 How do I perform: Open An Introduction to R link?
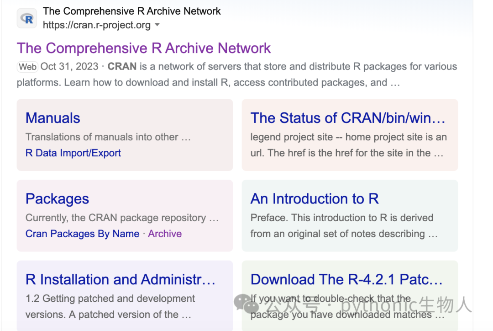pos(315,199)
